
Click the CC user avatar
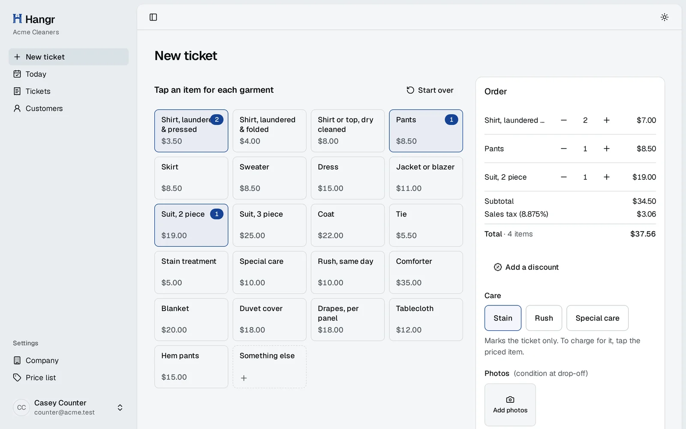point(21,408)
